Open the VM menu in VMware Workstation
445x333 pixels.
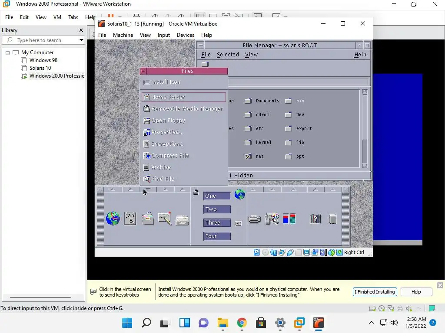(57, 17)
